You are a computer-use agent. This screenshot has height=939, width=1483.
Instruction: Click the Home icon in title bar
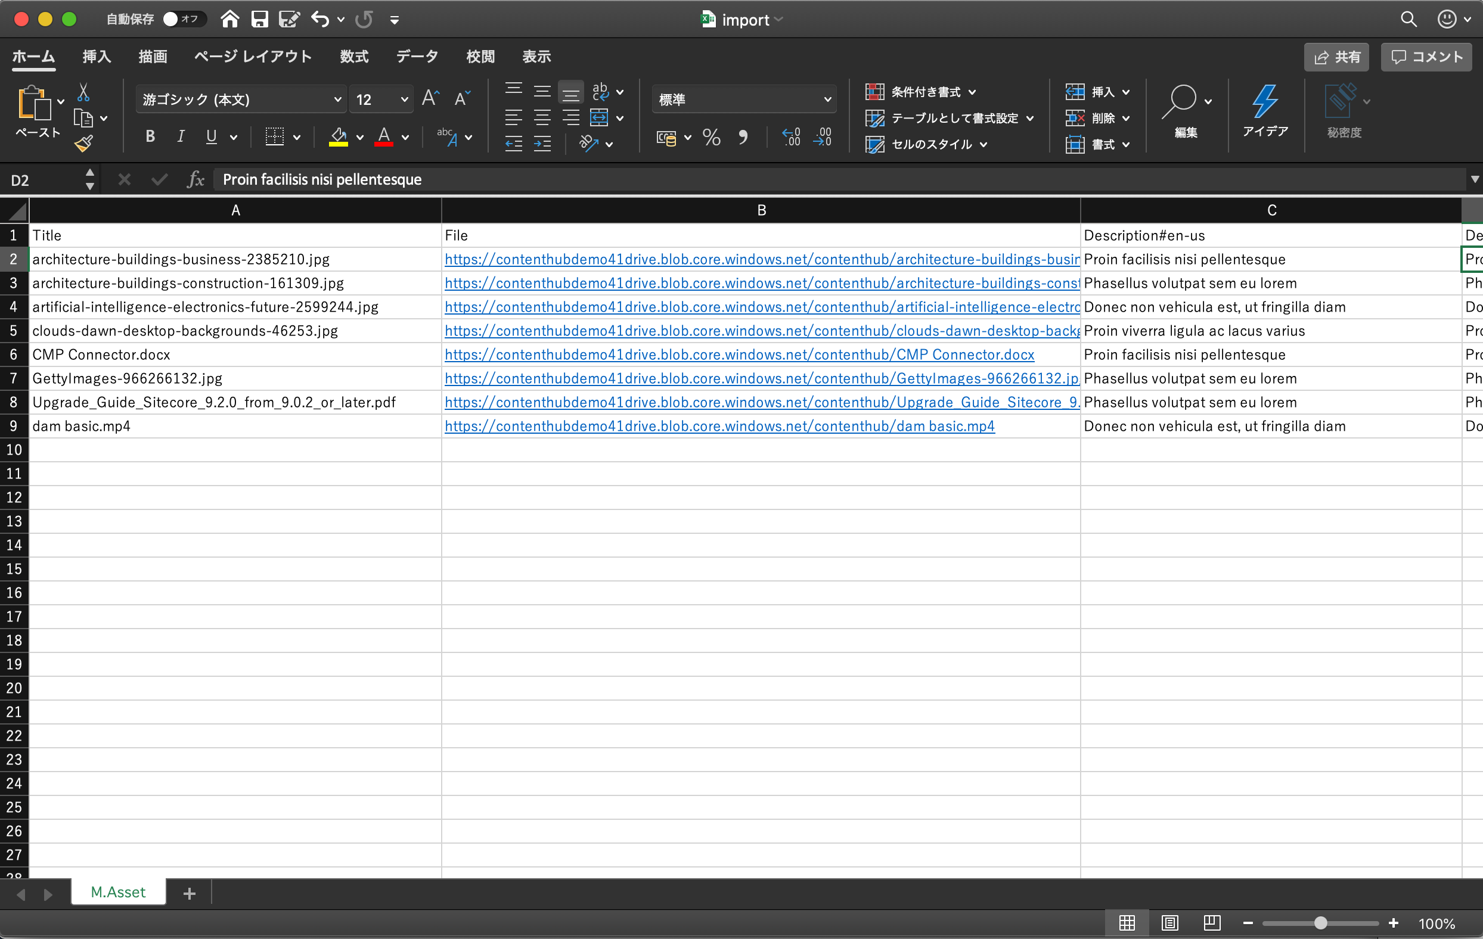point(229,19)
